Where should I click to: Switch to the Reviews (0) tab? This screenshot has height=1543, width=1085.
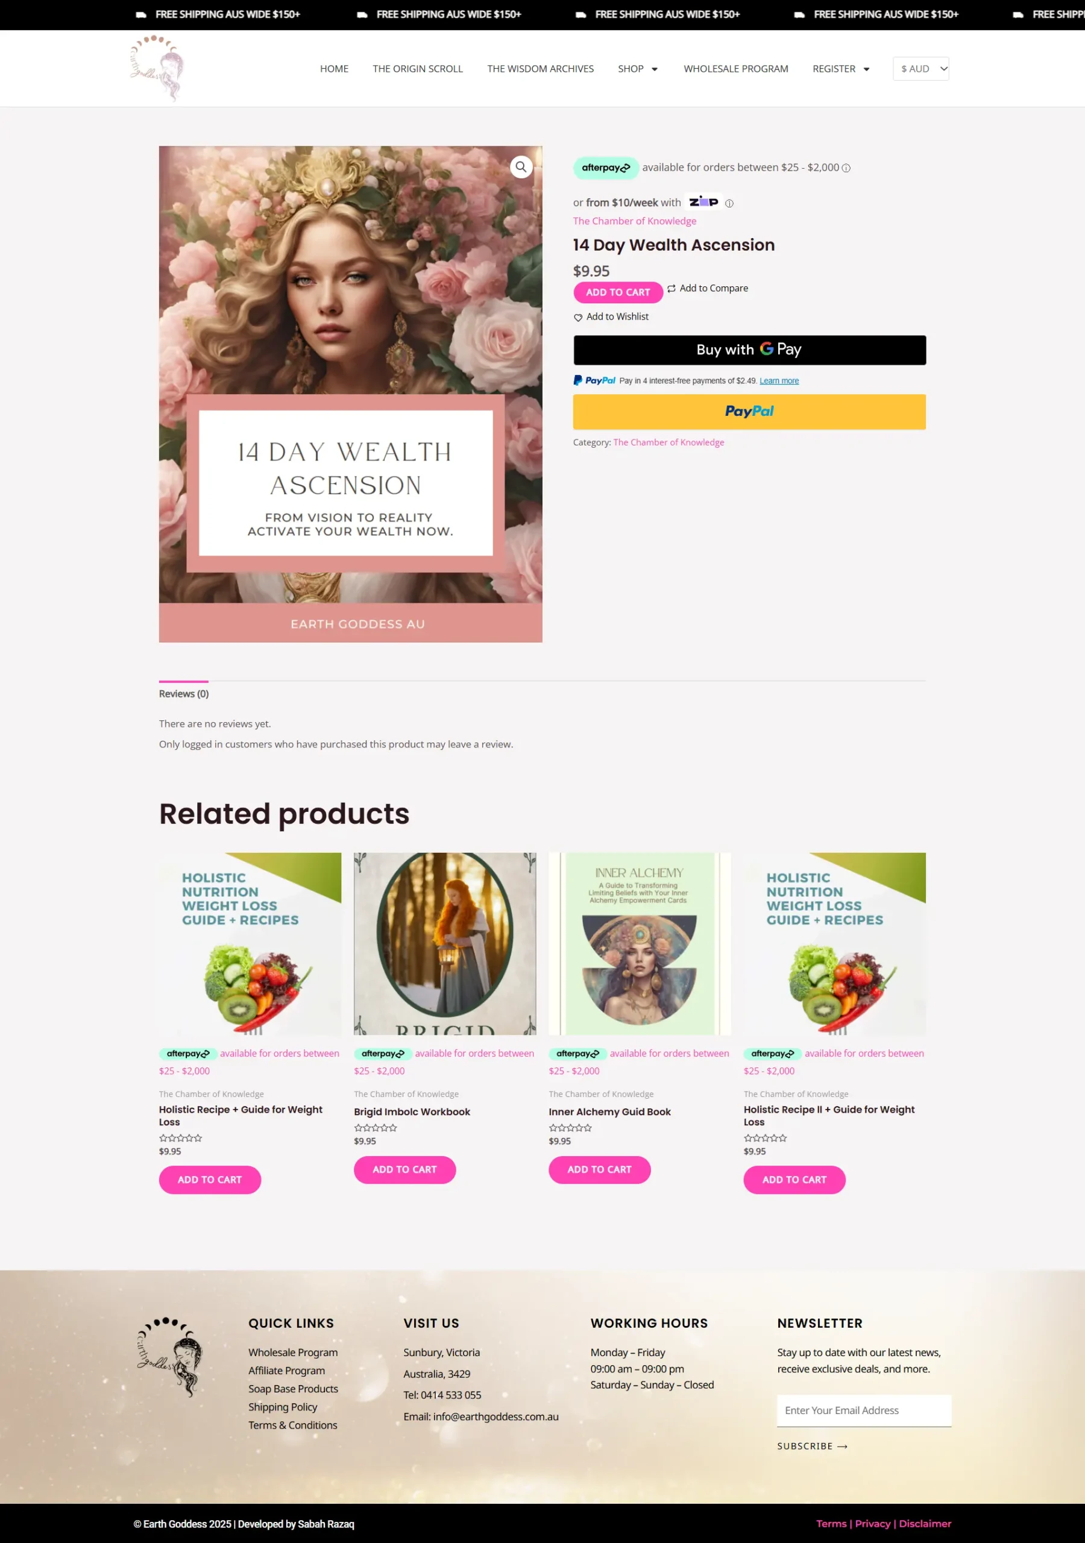pos(183,694)
